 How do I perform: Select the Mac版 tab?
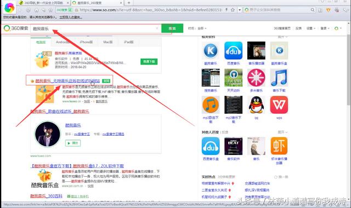click(x=107, y=42)
